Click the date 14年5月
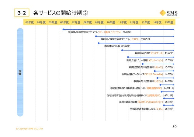Screen dimensions: 194x137 [x=169, y=74]
